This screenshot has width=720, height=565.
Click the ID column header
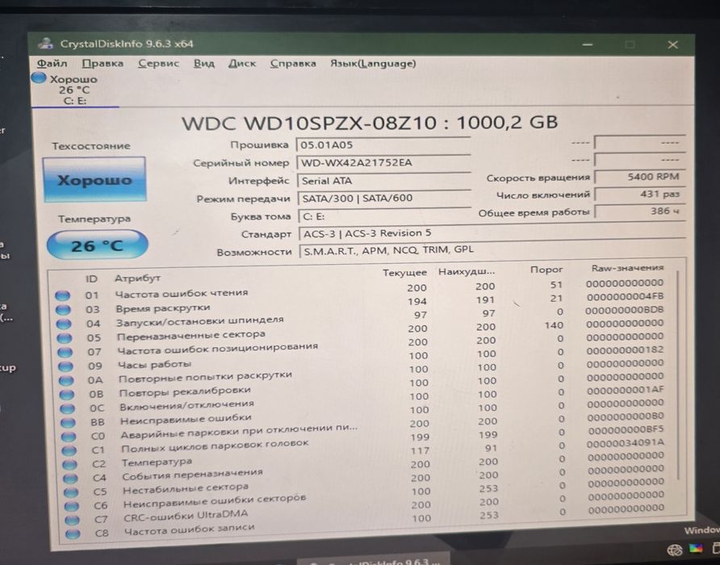point(91,279)
